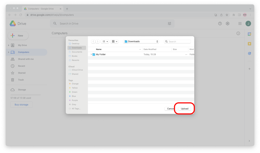260x153 pixels.
Task: Hide side panel chevron at bottom right
Action: tap(249, 141)
